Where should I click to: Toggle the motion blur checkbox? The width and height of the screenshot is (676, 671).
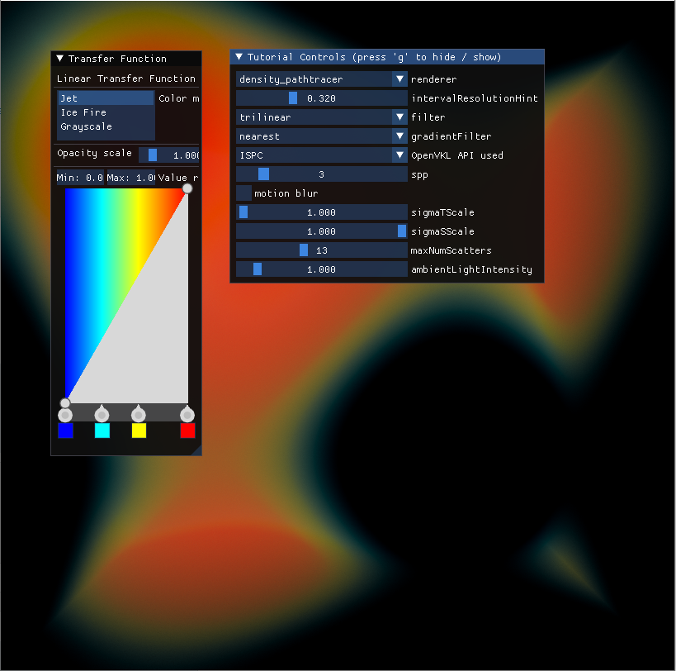[x=244, y=193]
